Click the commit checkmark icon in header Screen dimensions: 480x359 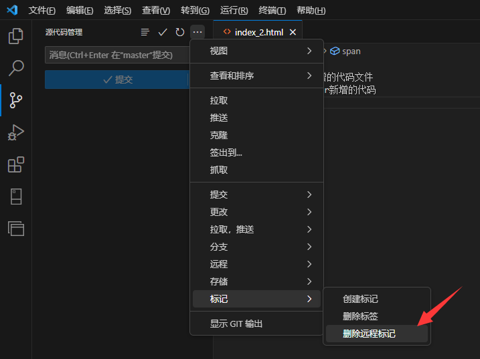pos(163,32)
